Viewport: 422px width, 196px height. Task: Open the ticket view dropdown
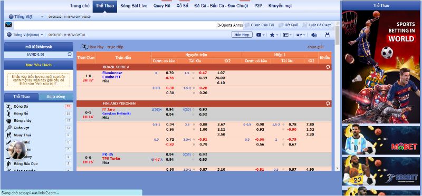click(261, 35)
